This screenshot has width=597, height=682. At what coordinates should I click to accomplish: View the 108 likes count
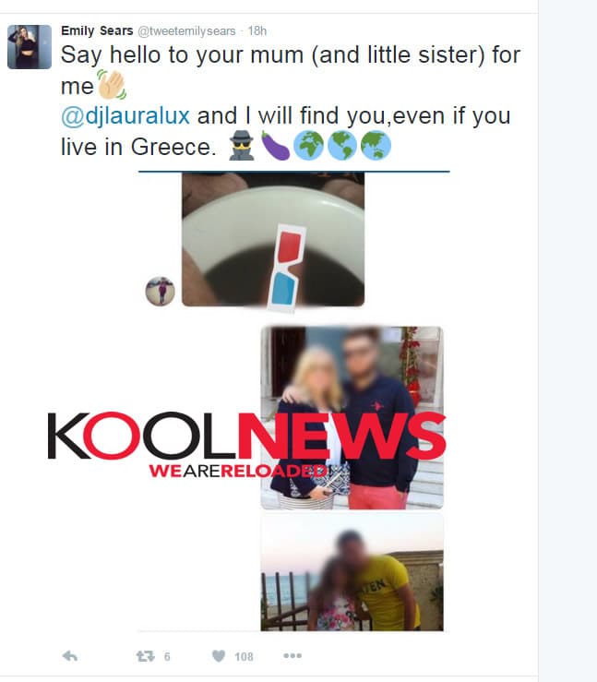coord(244,656)
